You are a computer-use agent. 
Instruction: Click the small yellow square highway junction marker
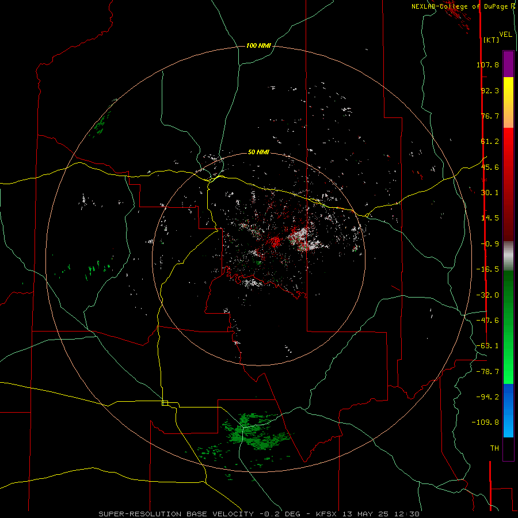pyautogui.click(x=165, y=403)
